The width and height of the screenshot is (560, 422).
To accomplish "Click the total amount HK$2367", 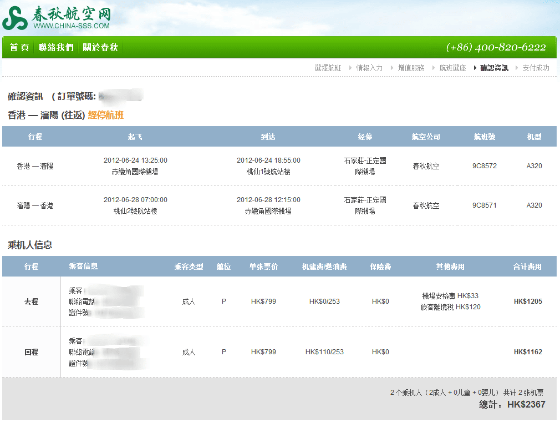I will click(x=526, y=404).
